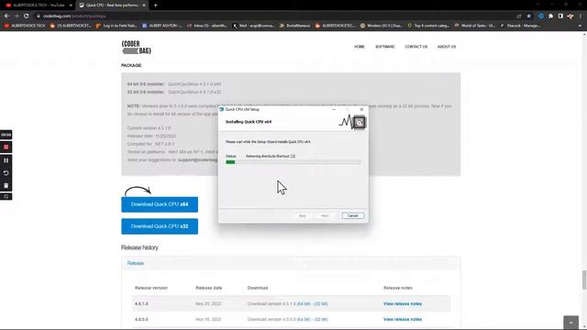Switch to the ALBERTSVOICE TECH YouTube tab
Image resolution: width=587 pixels, height=330 pixels.
click(38, 5)
